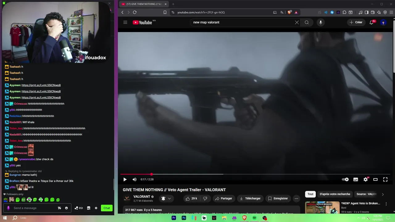
Task: Open the subscription notification bell dropdown
Action: [166, 199]
